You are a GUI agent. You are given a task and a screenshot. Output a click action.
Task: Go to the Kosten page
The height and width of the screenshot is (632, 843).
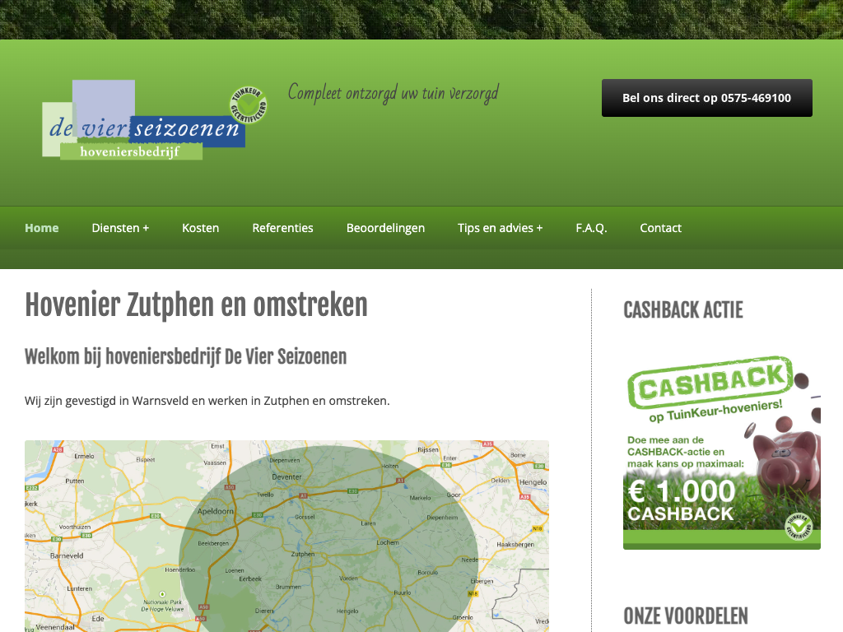pos(200,228)
